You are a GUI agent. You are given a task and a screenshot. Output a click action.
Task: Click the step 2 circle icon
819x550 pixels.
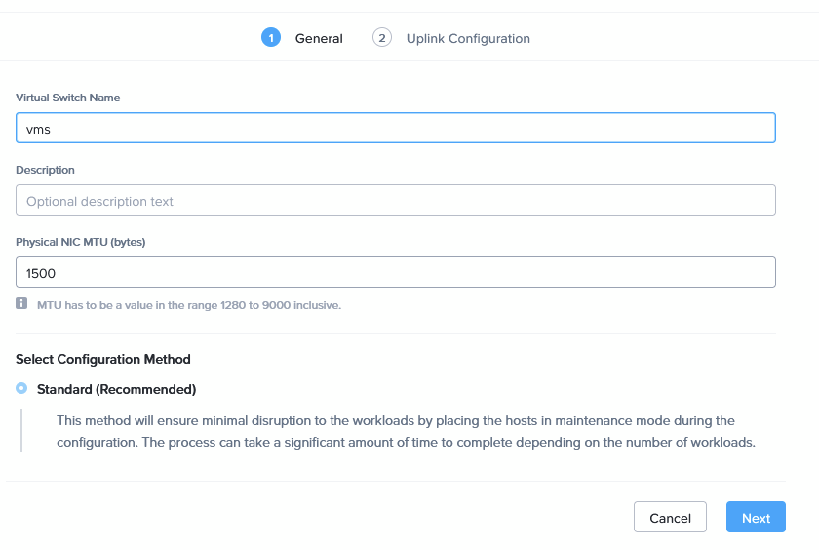coord(381,38)
